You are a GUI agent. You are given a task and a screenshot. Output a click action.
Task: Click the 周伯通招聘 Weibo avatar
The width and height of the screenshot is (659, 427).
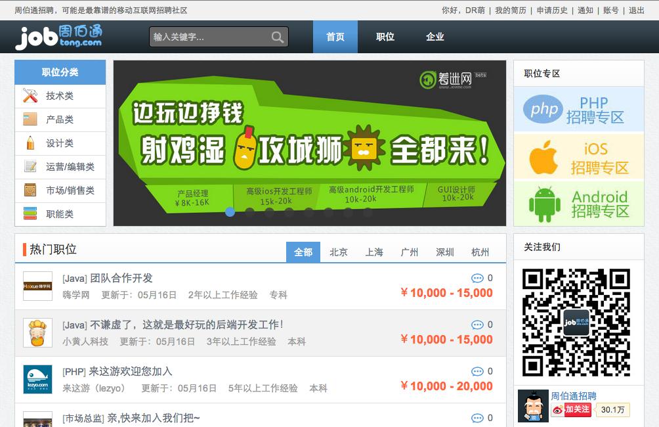point(533,406)
